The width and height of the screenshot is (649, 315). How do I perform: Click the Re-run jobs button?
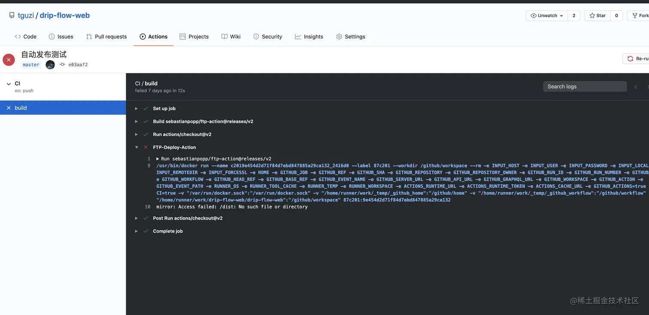point(636,59)
